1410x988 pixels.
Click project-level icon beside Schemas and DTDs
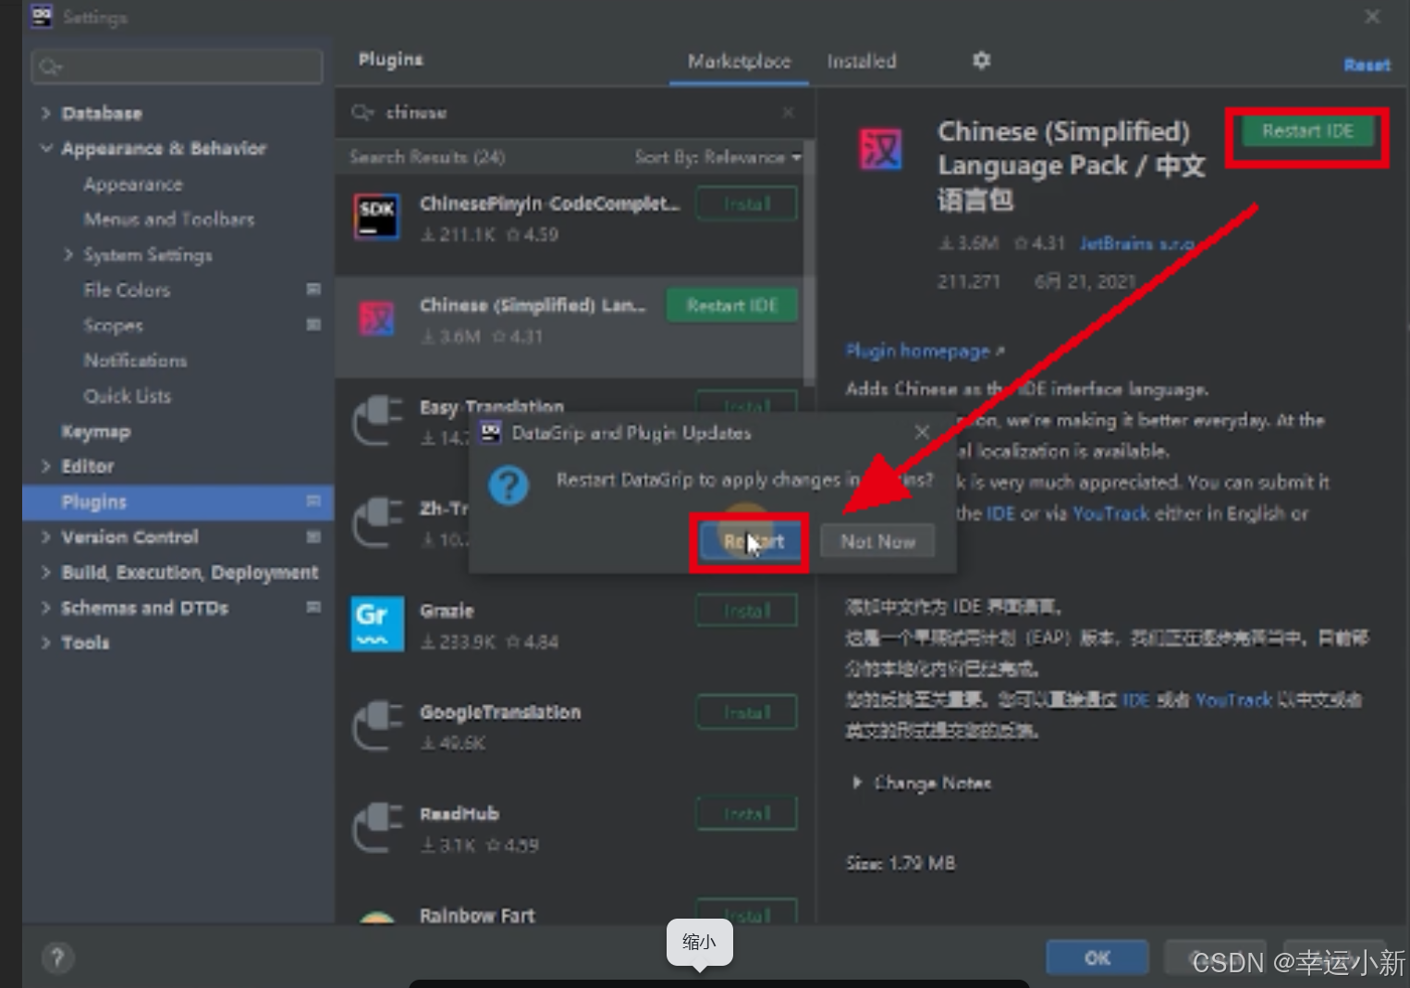(x=313, y=608)
